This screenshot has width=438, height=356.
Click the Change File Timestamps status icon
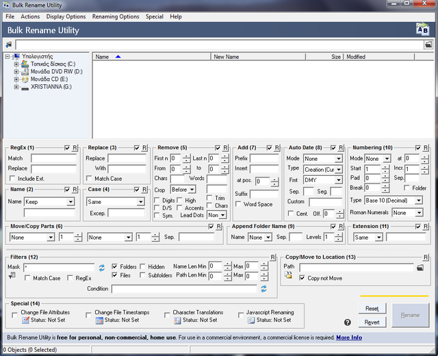pyautogui.click(x=99, y=320)
